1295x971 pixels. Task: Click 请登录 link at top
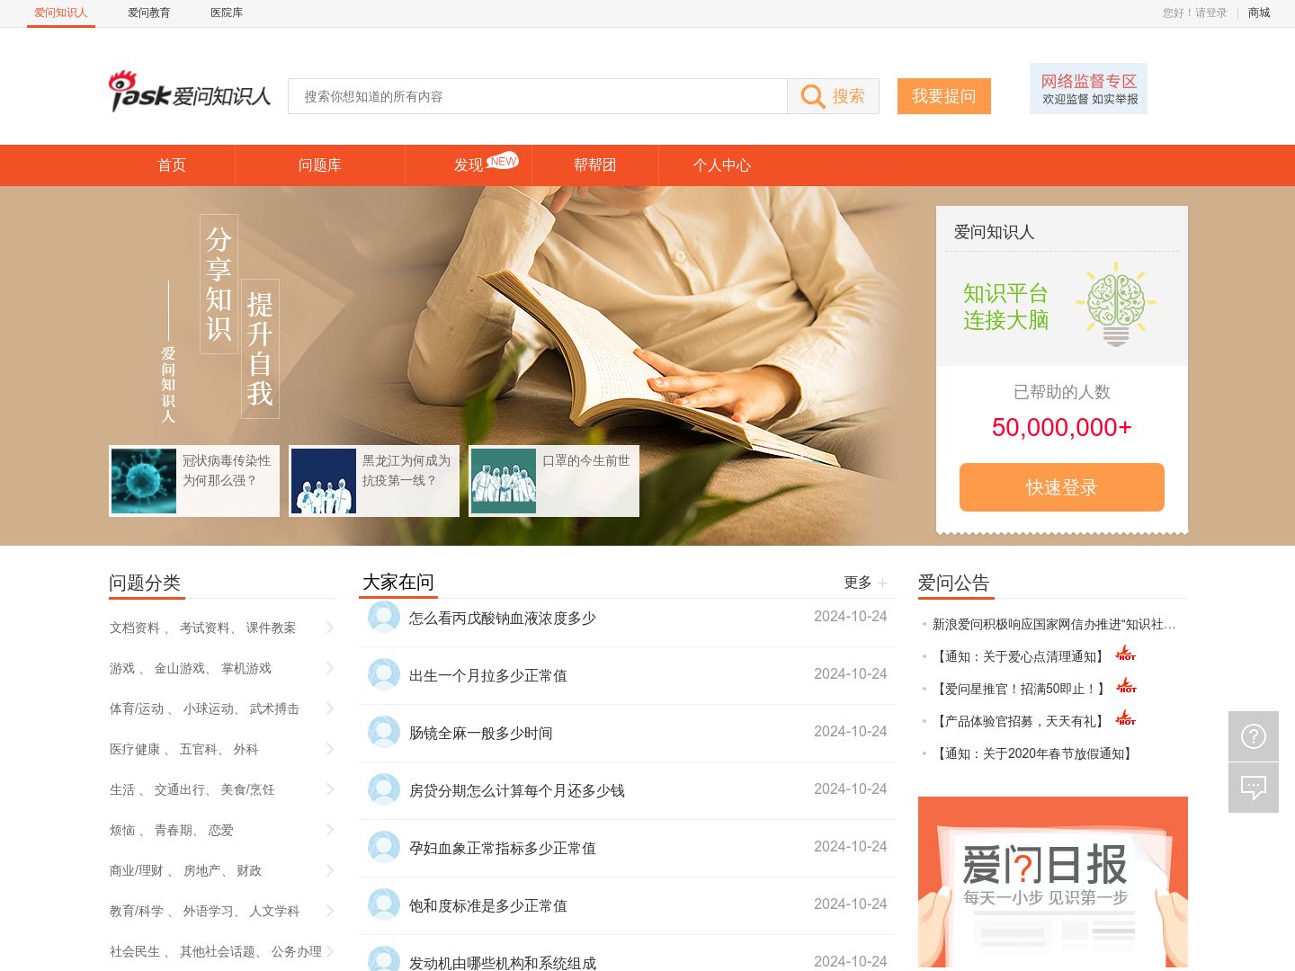tap(1210, 13)
